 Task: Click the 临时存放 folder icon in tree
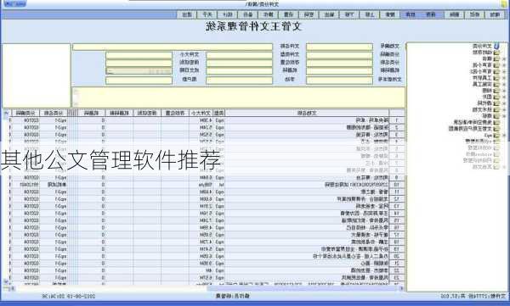coord(496,53)
